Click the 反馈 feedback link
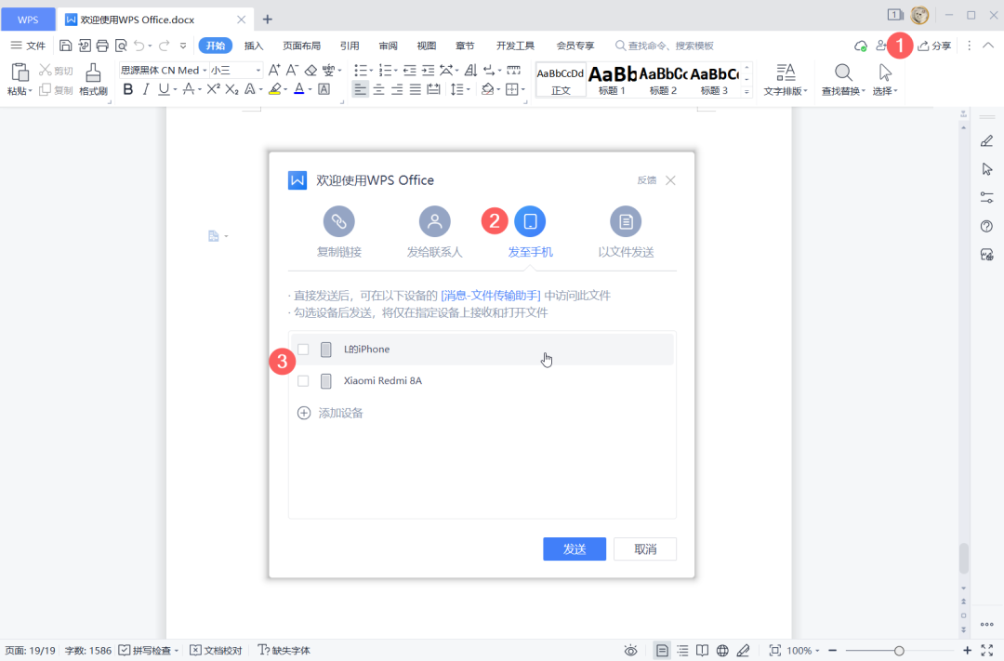Image resolution: width=1004 pixels, height=661 pixels. click(x=647, y=180)
